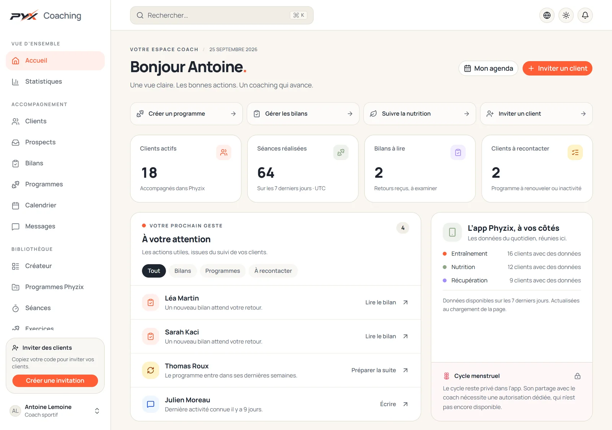Click arrow on Gérer les bilans card
Screen dimensions: 612x430
point(350,114)
